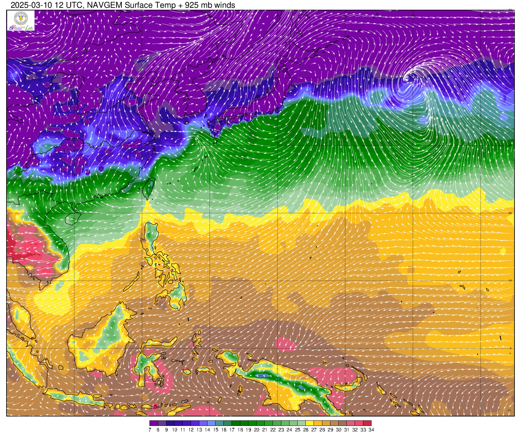521x436 pixels.
Task: Click Hainan island on the map
Action: (x=73, y=219)
